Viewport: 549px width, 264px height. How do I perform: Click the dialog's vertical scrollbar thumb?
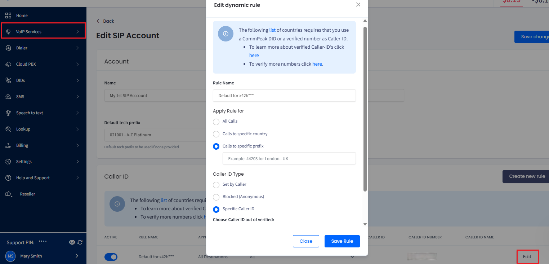(365, 109)
